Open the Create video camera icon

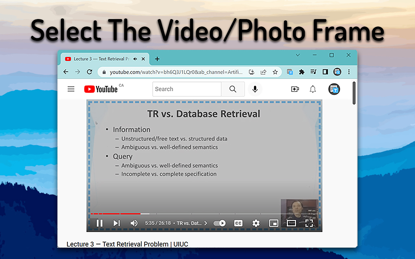295,89
